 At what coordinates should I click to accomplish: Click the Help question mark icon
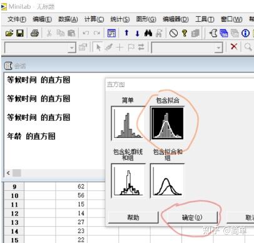point(185,33)
